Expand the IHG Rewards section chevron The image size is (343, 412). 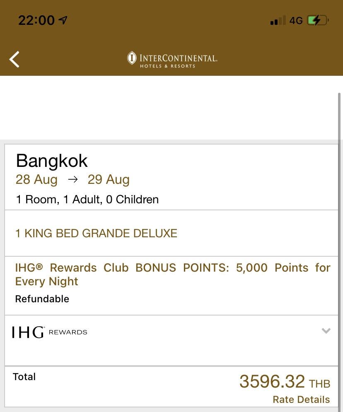pyautogui.click(x=326, y=331)
